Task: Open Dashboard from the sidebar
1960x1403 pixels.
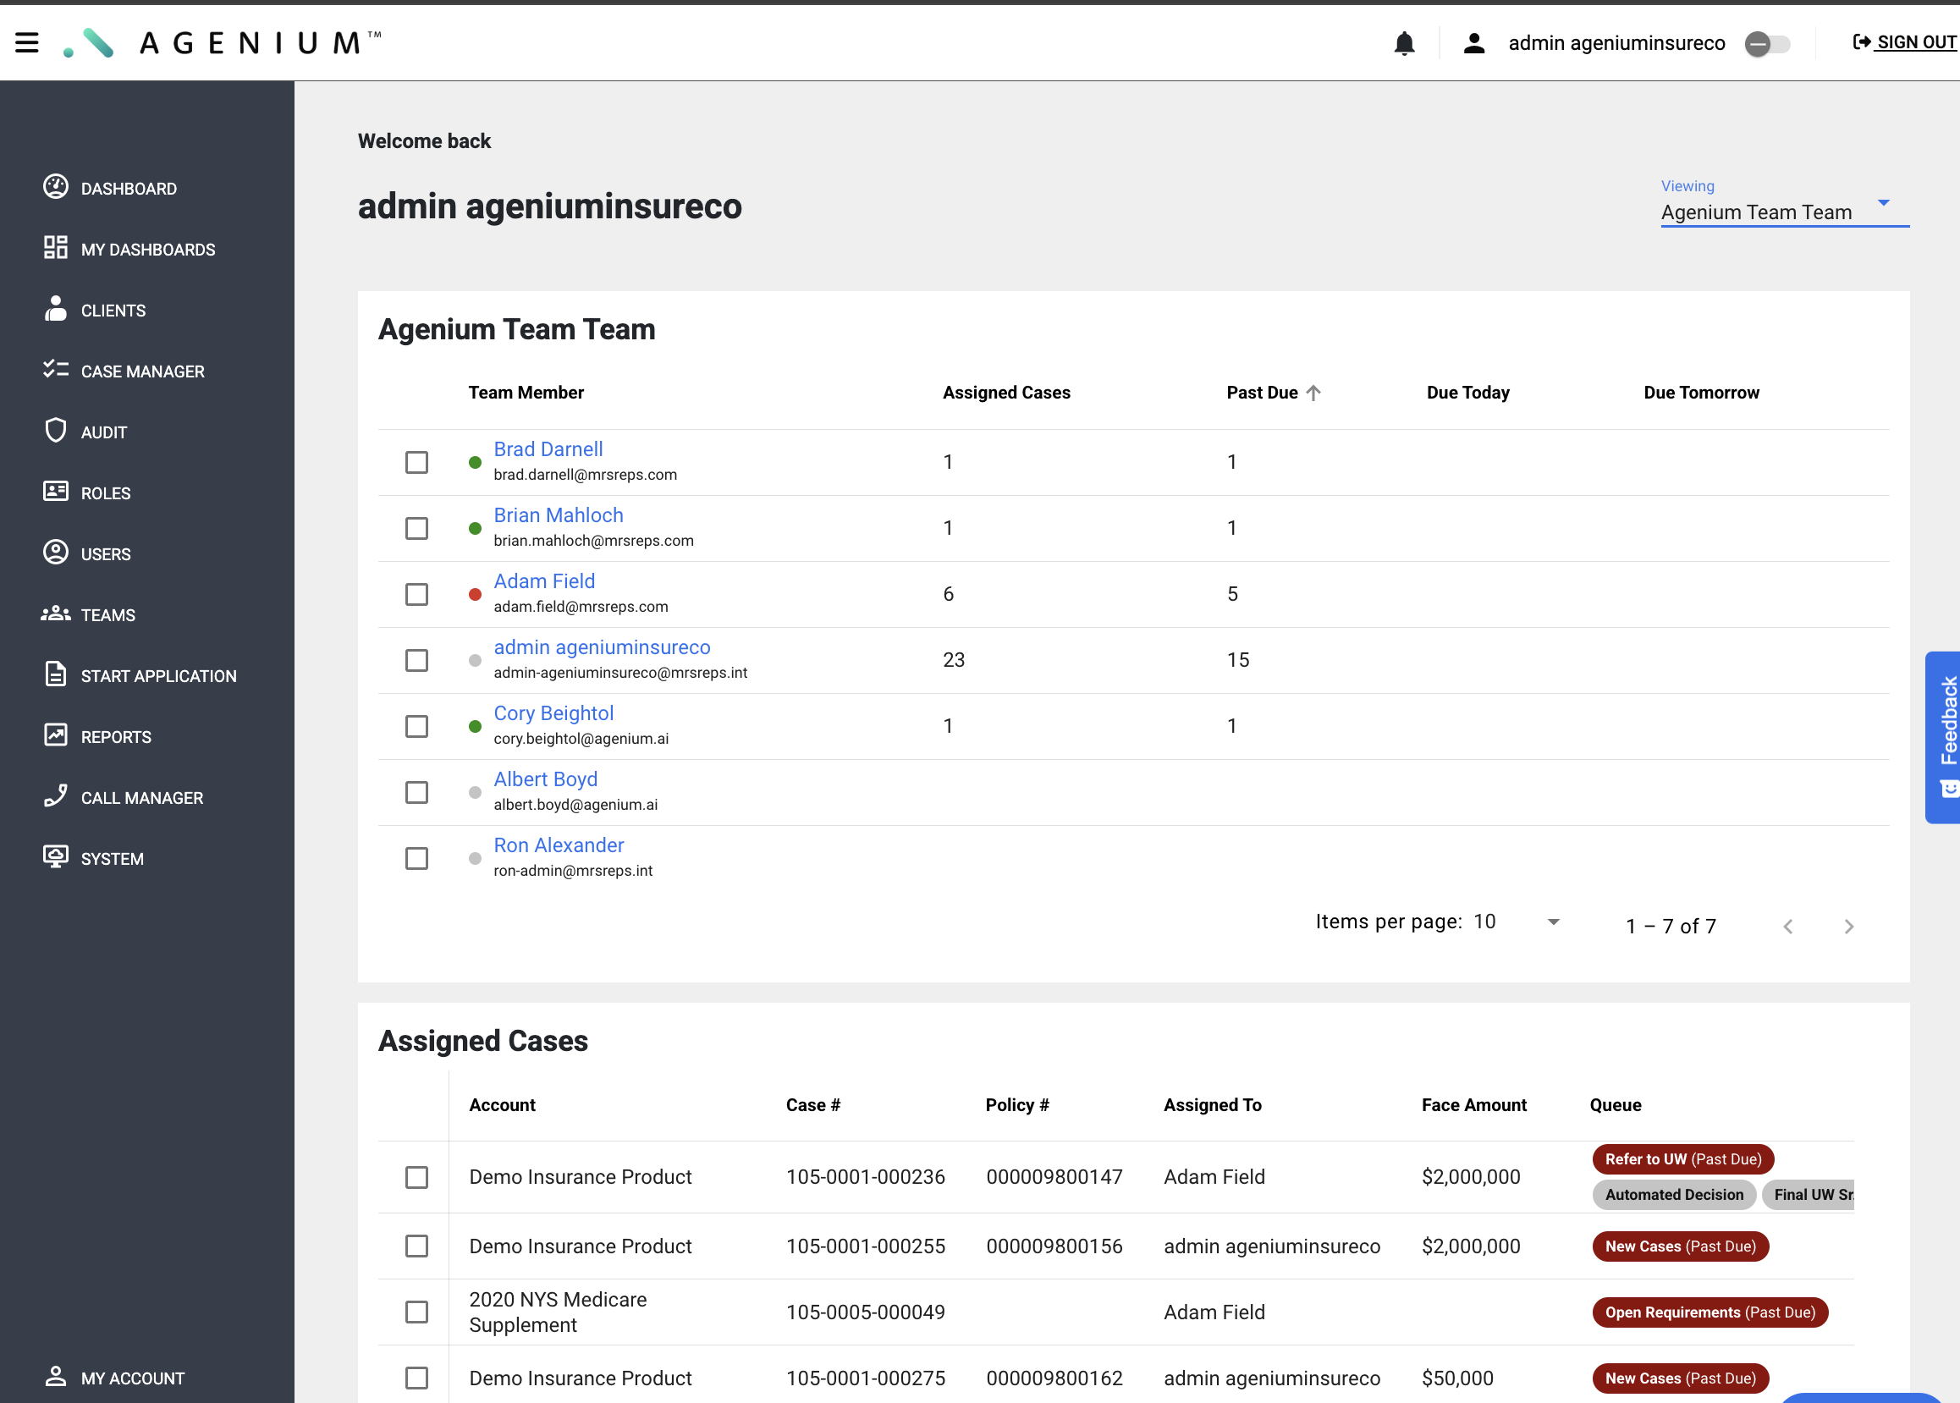Action: coord(129,189)
